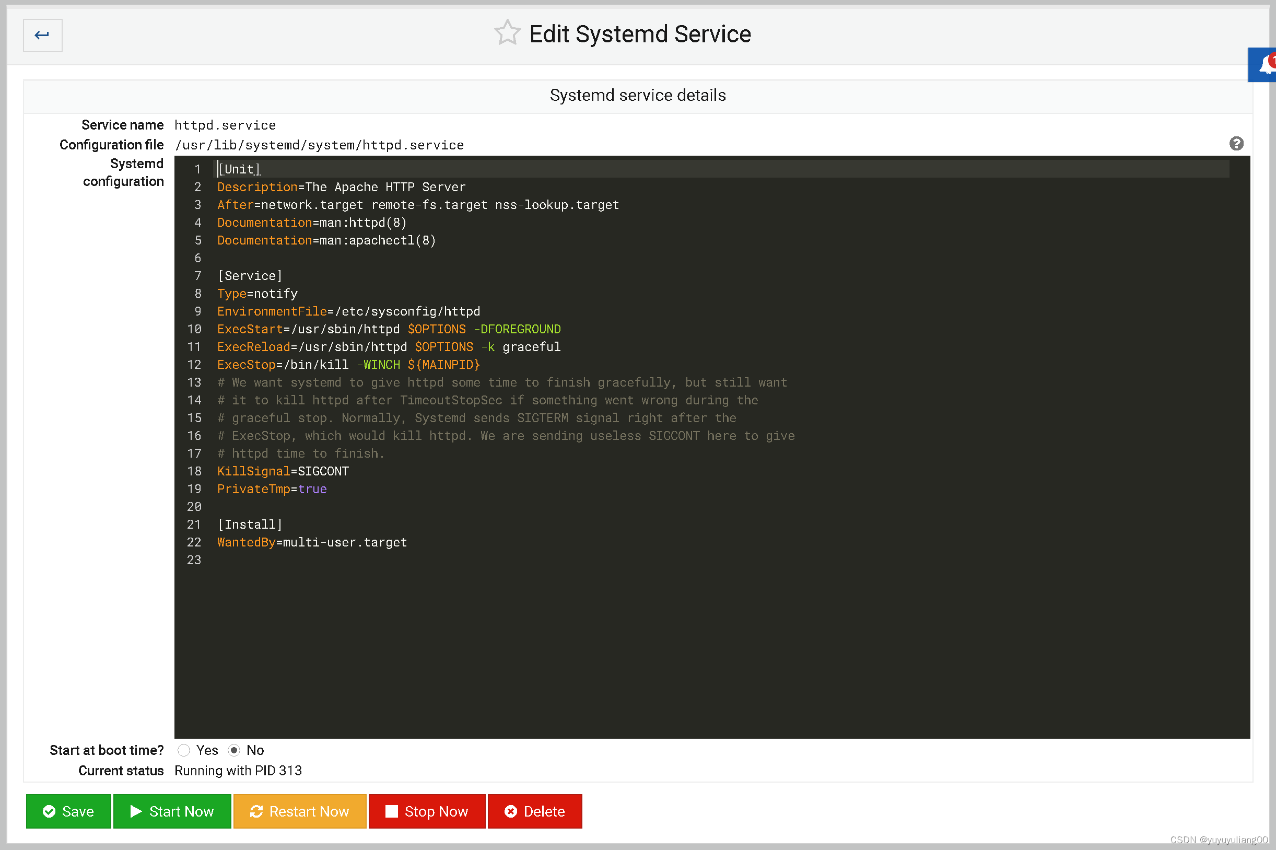Stop the running httpd service
The height and width of the screenshot is (850, 1276).
426,811
